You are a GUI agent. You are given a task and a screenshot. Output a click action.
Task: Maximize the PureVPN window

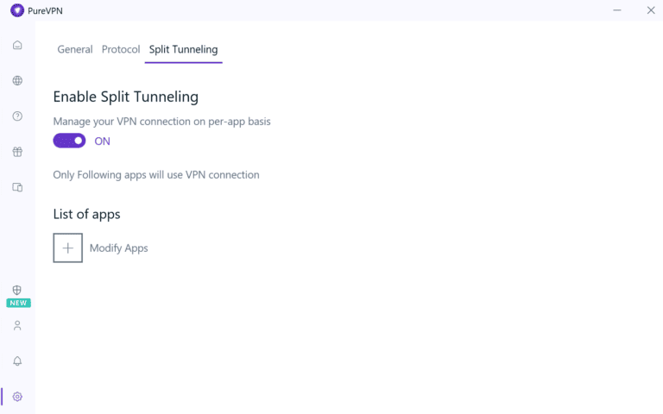pos(635,10)
